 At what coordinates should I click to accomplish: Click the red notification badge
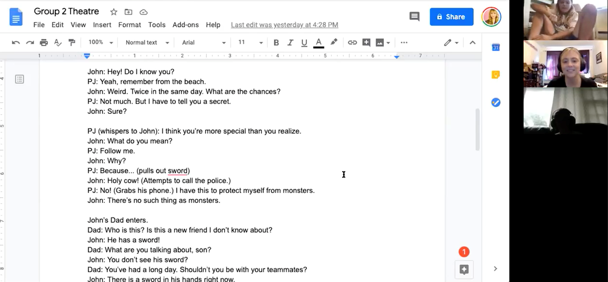(x=464, y=252)
